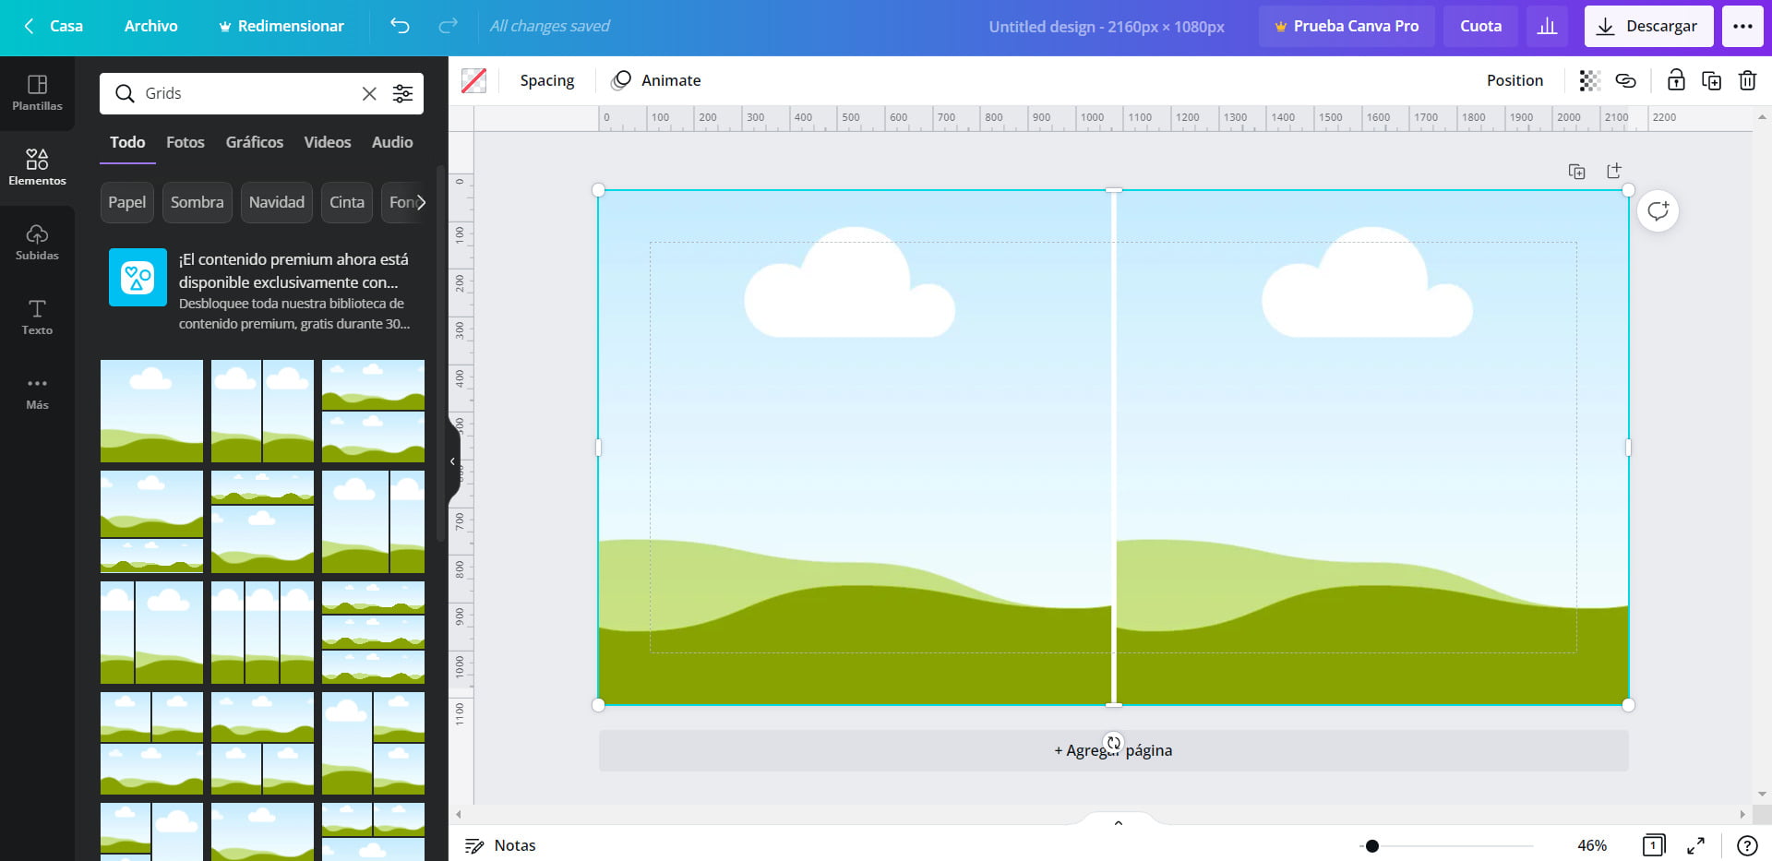Open the Elementos sidebar panel
Image resolution: width=1772 pixels, height=861 pixels.
point(37,167)
